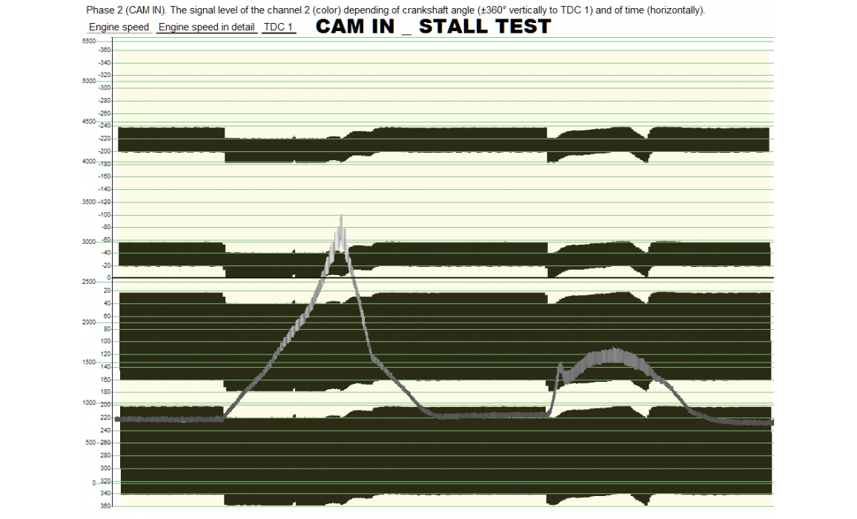Click the 2000 RPM axis label
The image size is (857, 519).
[89, 323]
